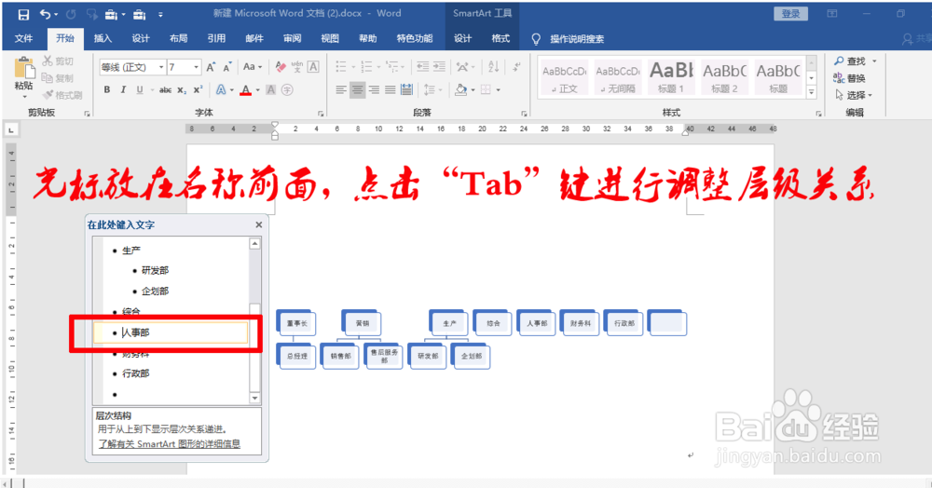Screen dimensions: 932x488
Task: Open the Find dropdown arrow
Action: point(874,61)
